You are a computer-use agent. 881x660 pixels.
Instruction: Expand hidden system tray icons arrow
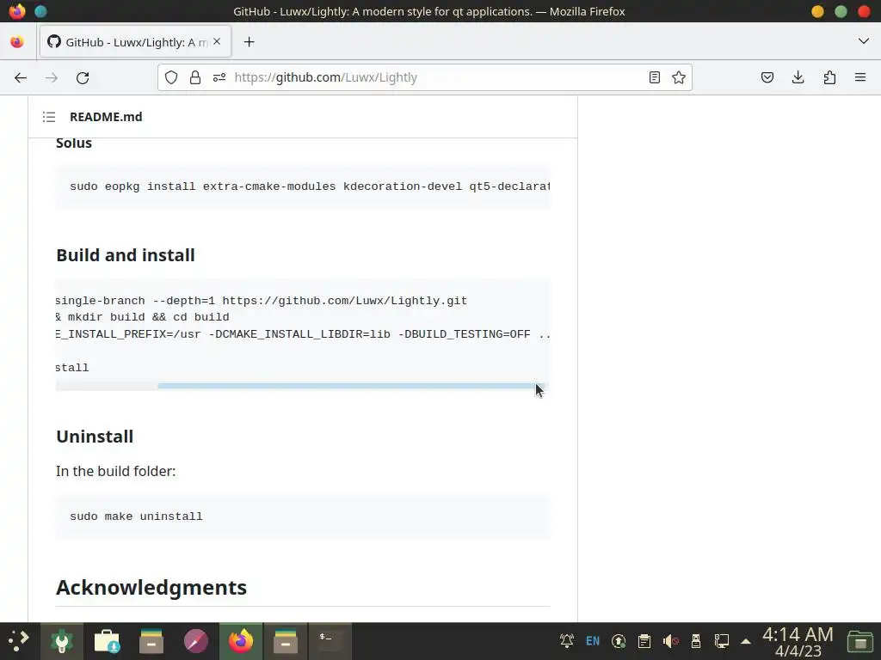746,641
